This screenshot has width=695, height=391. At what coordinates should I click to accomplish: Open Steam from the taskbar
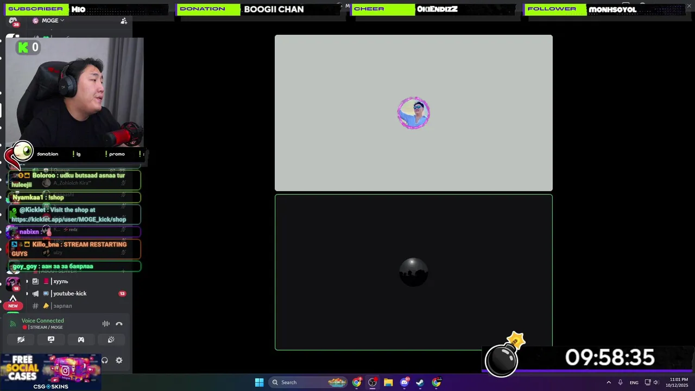(x=420, y=382)
